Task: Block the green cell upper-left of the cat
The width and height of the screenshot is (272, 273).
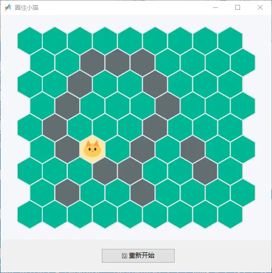Action: [x=80, y=127]
